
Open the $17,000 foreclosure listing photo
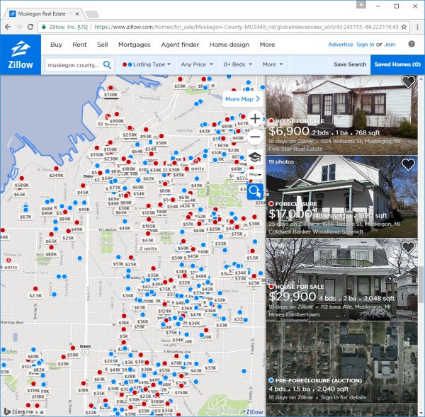pos(342,197)
